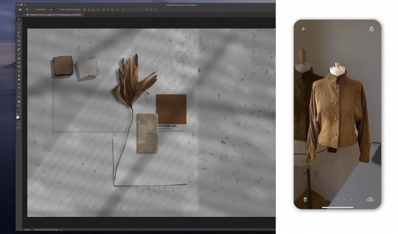Click the jacket photo in the phone app
This screenshot has height=234, width=398.
click(x=338, y=114)
